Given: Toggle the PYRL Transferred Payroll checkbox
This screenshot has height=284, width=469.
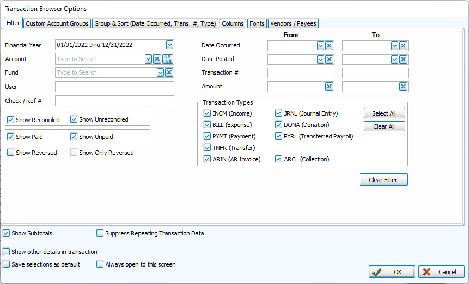Looking at the screenshot, I should pyautogui.click(x=279, y=136).
